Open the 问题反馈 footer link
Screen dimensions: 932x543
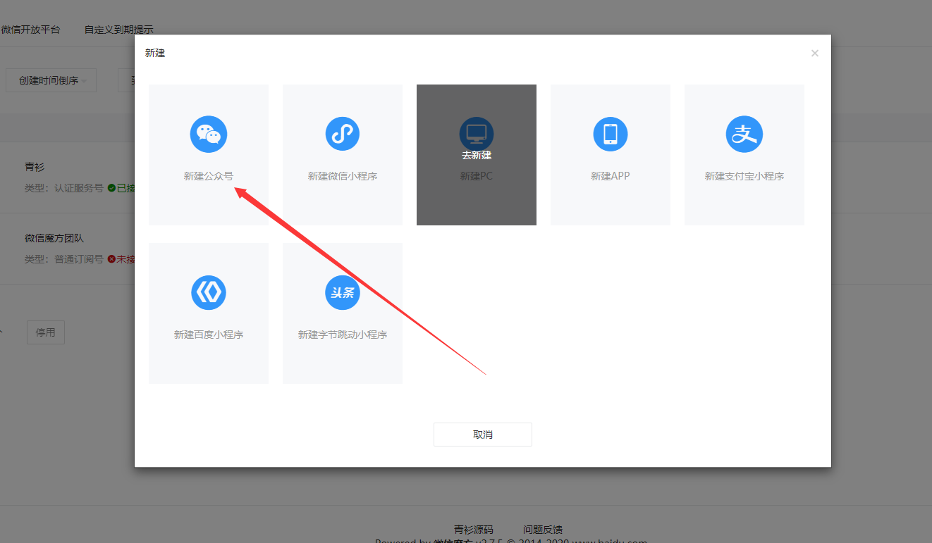543,530
